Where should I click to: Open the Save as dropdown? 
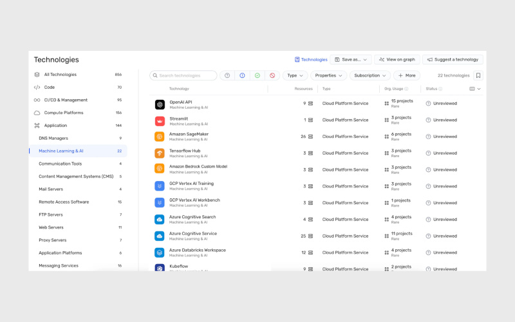tap(351, 59)
